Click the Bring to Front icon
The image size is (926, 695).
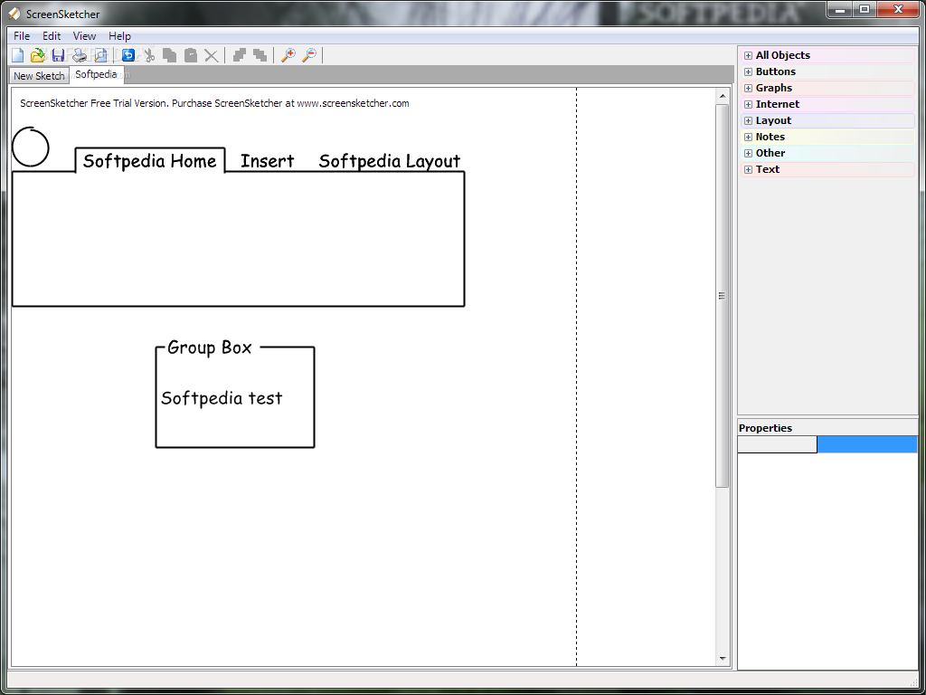(x=239, y=55)
